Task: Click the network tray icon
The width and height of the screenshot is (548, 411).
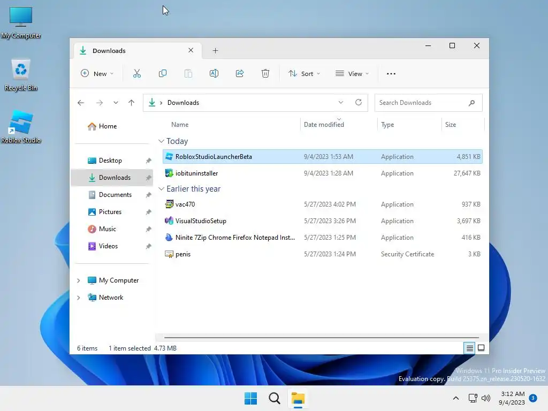Action: (x=473, y=398)
